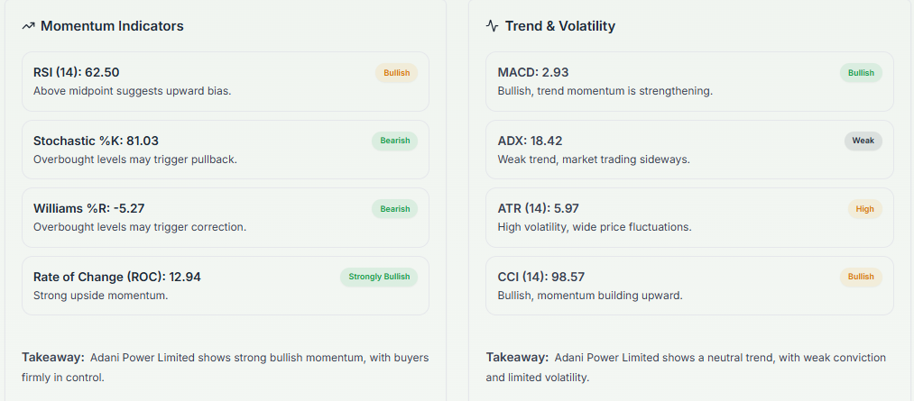914x401 pixels.
Task: Select the Stochastic %K: 81.03 title
Action: click(96, 141)
